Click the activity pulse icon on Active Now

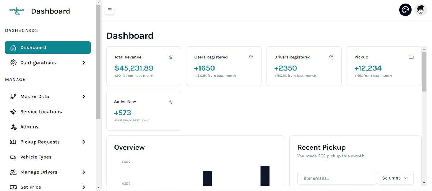171,102
